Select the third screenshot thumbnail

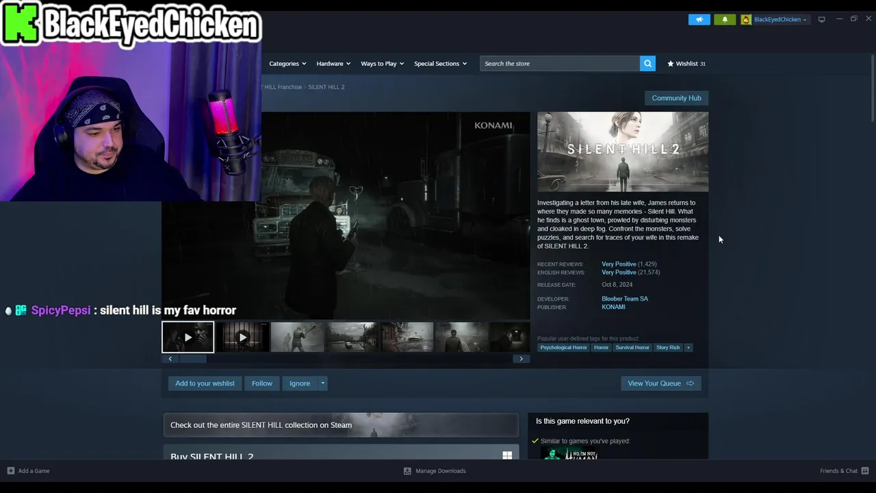(x=297, y=337)
